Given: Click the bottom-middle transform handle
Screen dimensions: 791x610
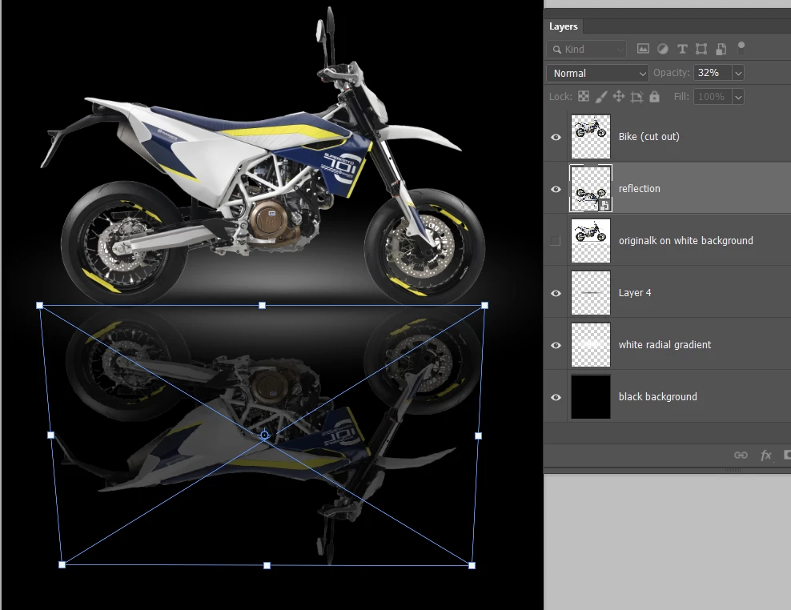Looking at the screenshot, I should coord(267,566).
